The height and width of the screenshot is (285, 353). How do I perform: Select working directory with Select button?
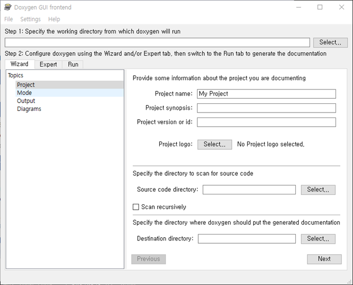(x=330, y=42)
